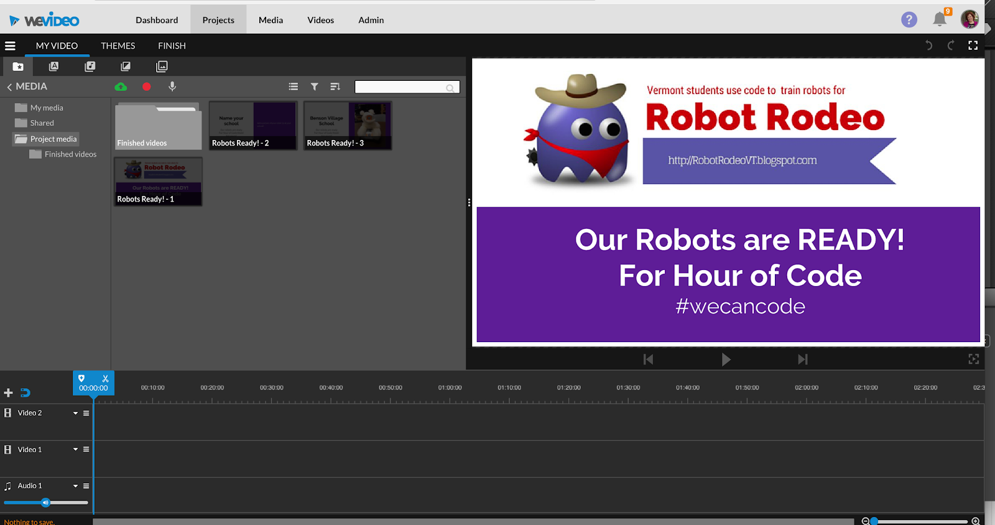Click the scissors split tool on playhead
Screen dimensions: 995x525
pos(106,378)
